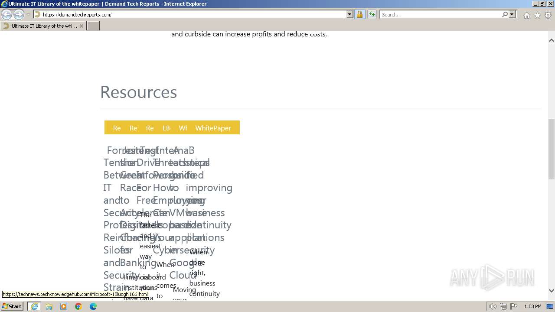
Task: Click the Internet Explorer title bar icon
Action: pos(4,4)
